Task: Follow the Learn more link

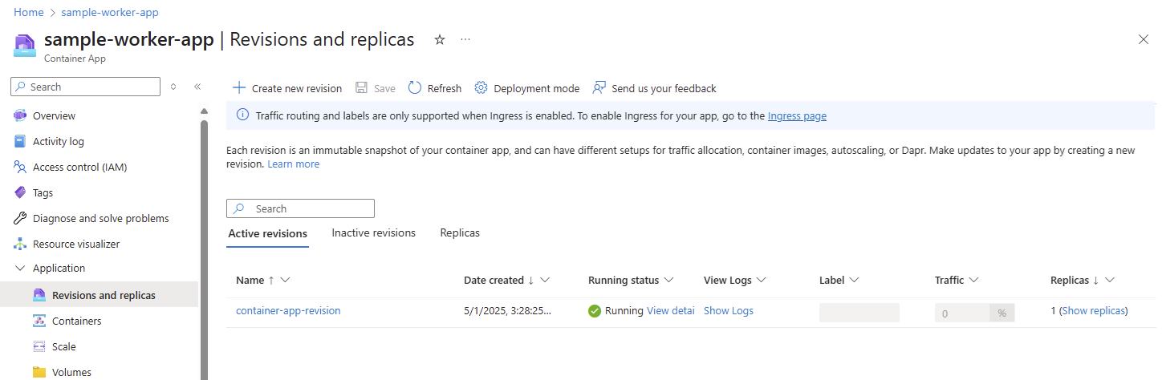Action: 294,164
